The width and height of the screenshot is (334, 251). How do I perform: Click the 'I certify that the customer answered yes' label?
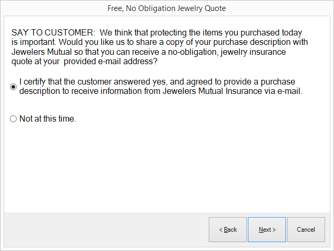94,82
